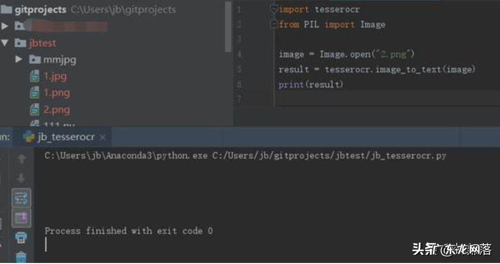Click the Up the stack trace arrow

pos(21,159)
